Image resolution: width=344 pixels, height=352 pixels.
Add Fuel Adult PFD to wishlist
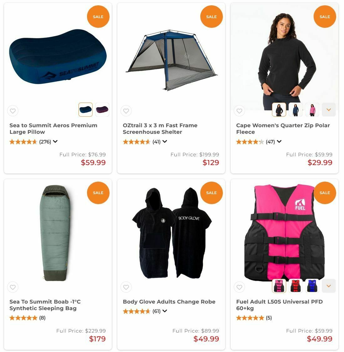tap(239, 287)
